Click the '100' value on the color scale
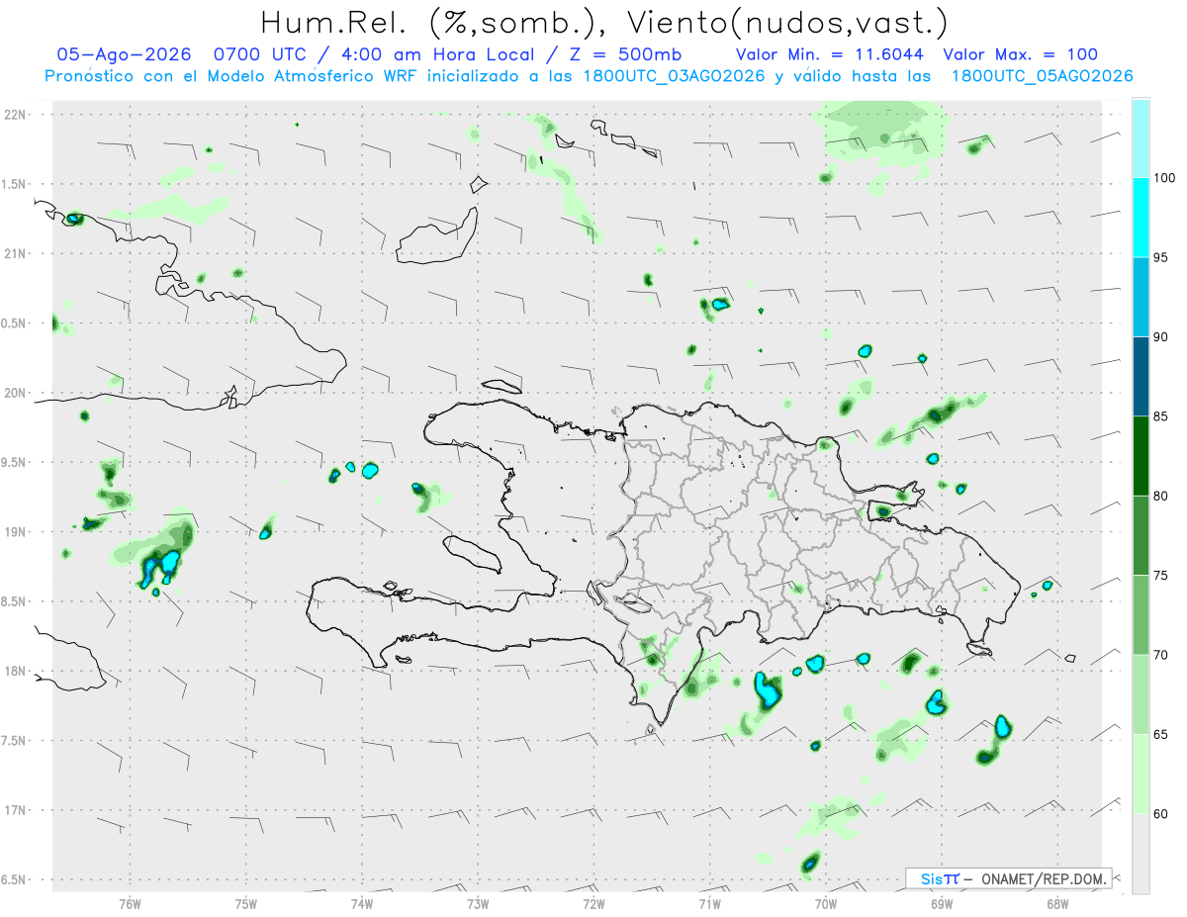 (x=1164, y=178)
